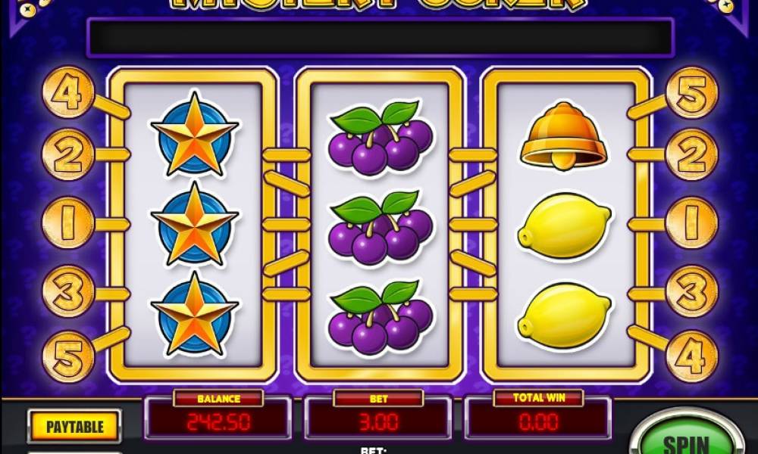Click the right payline 4 coin
This screenshot has height=454, width=758.
coord(692,356)
